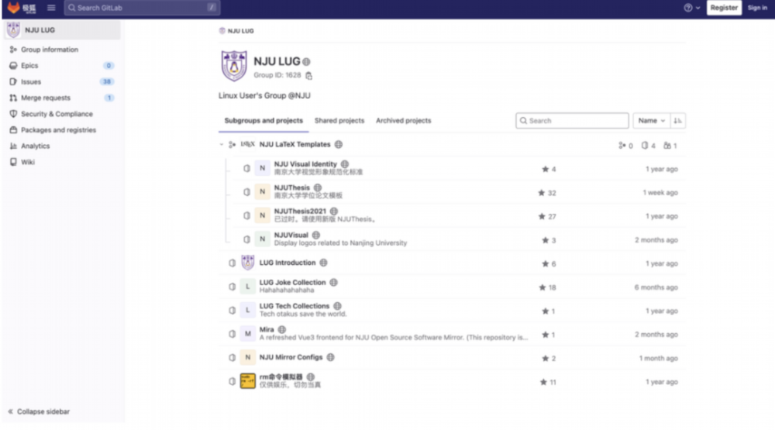The image size is (775, 430).
Task: Switch to Archived projects tab
Action: (x=403, y=121)
